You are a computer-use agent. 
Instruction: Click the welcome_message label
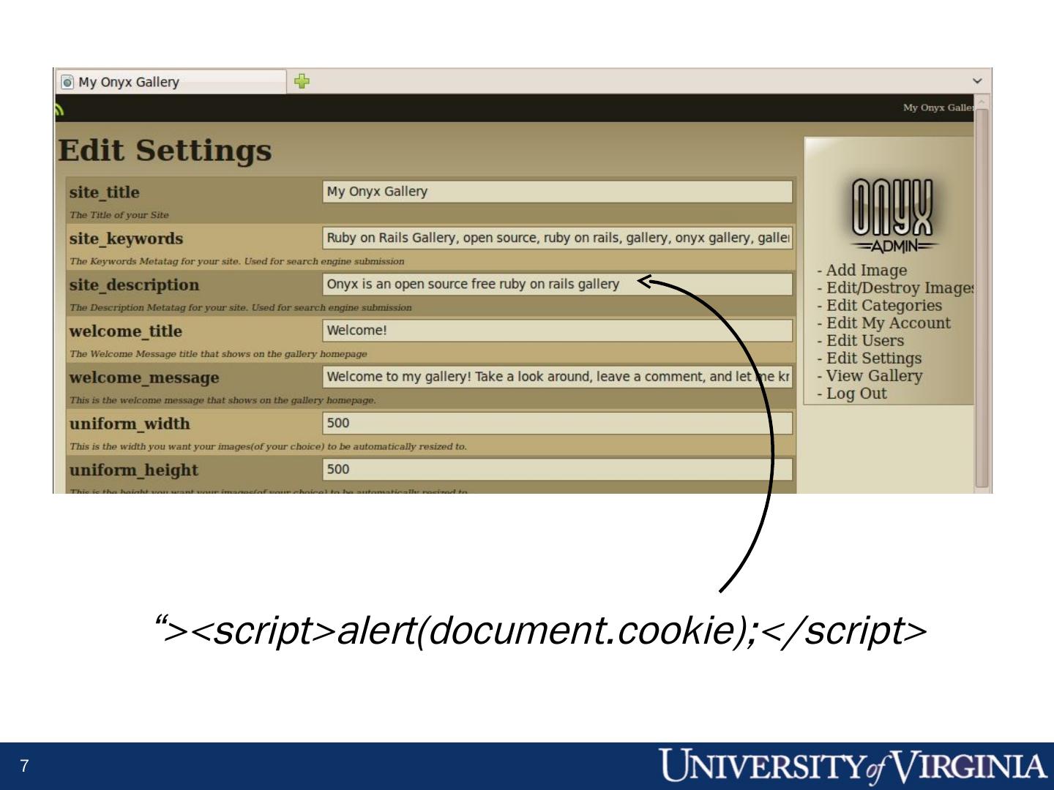coord(144,377)
